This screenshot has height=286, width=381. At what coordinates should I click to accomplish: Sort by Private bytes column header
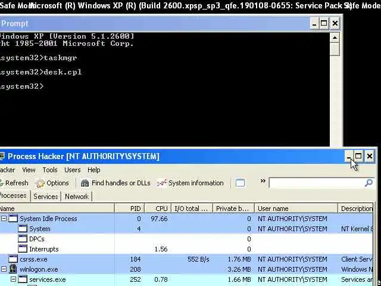(x=233, y=209)
